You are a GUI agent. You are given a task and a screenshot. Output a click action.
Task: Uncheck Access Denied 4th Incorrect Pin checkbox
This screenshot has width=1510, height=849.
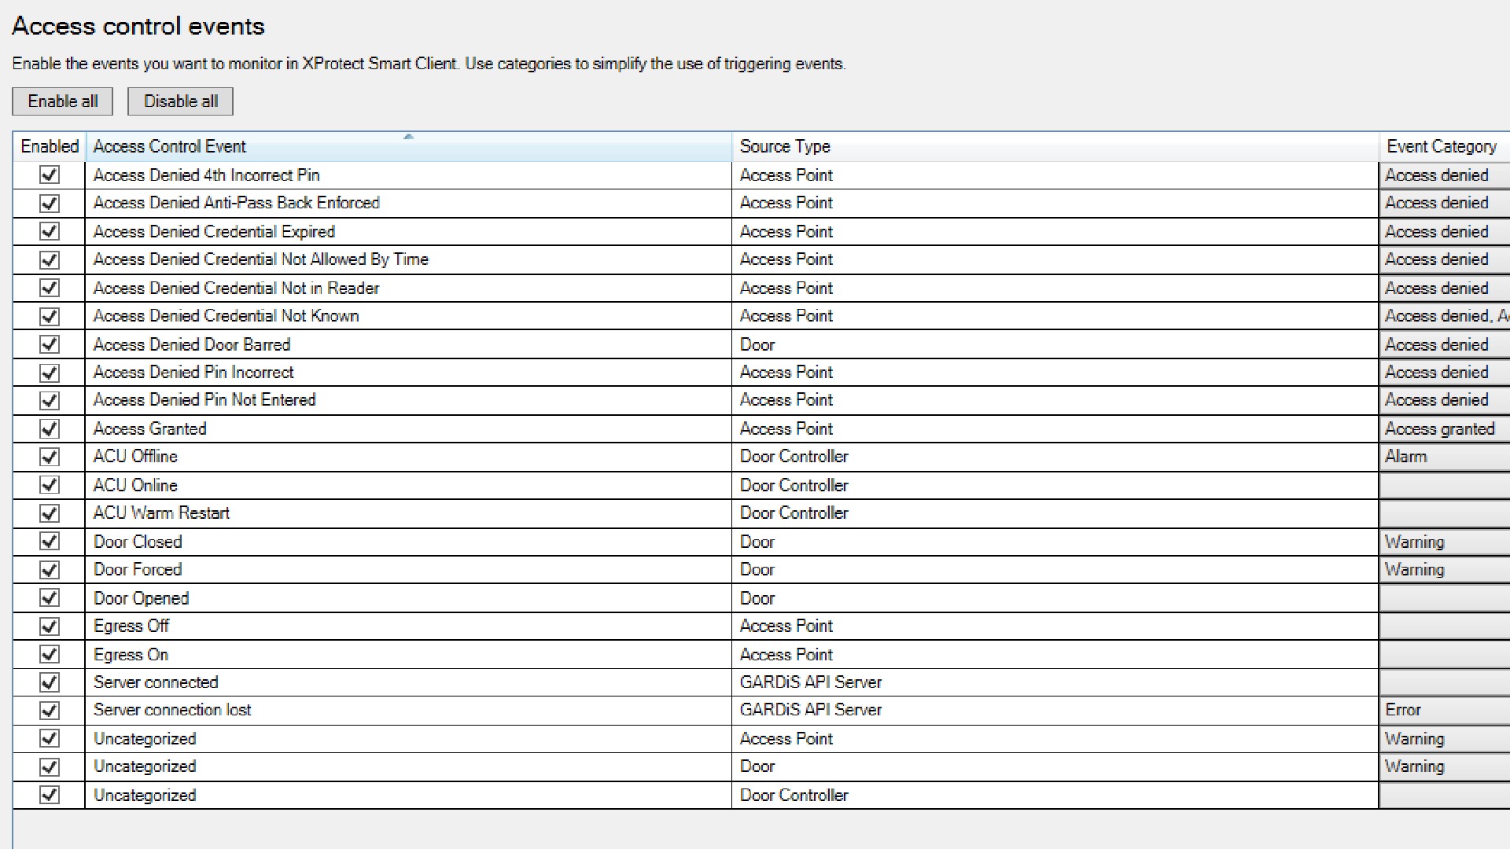pyautogui.click(x=50, y=175)
